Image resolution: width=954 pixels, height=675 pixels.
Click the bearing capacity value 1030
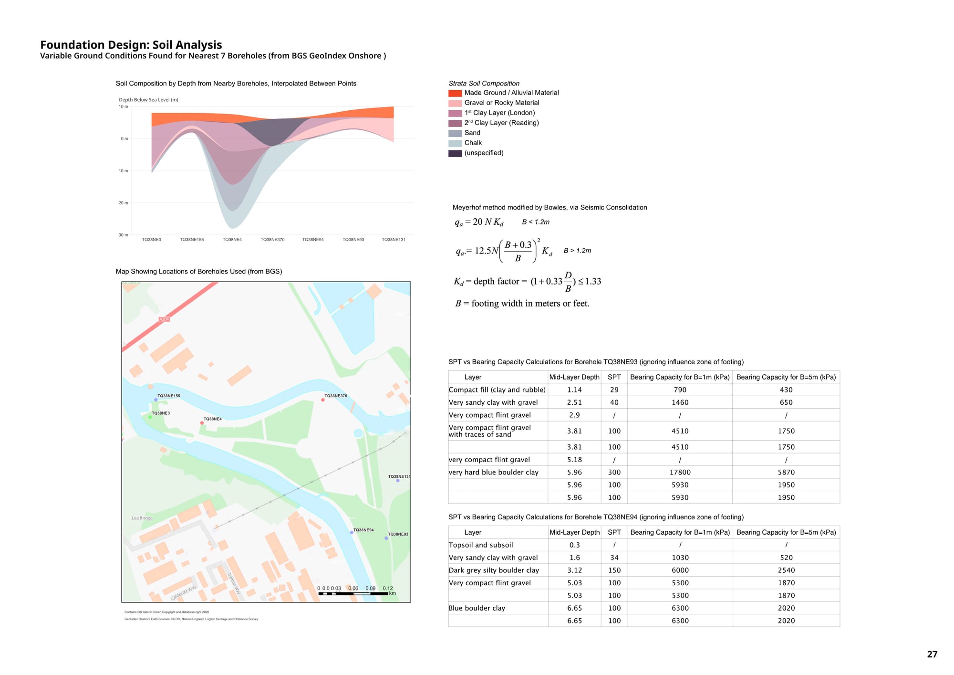[x=680, y=558]
